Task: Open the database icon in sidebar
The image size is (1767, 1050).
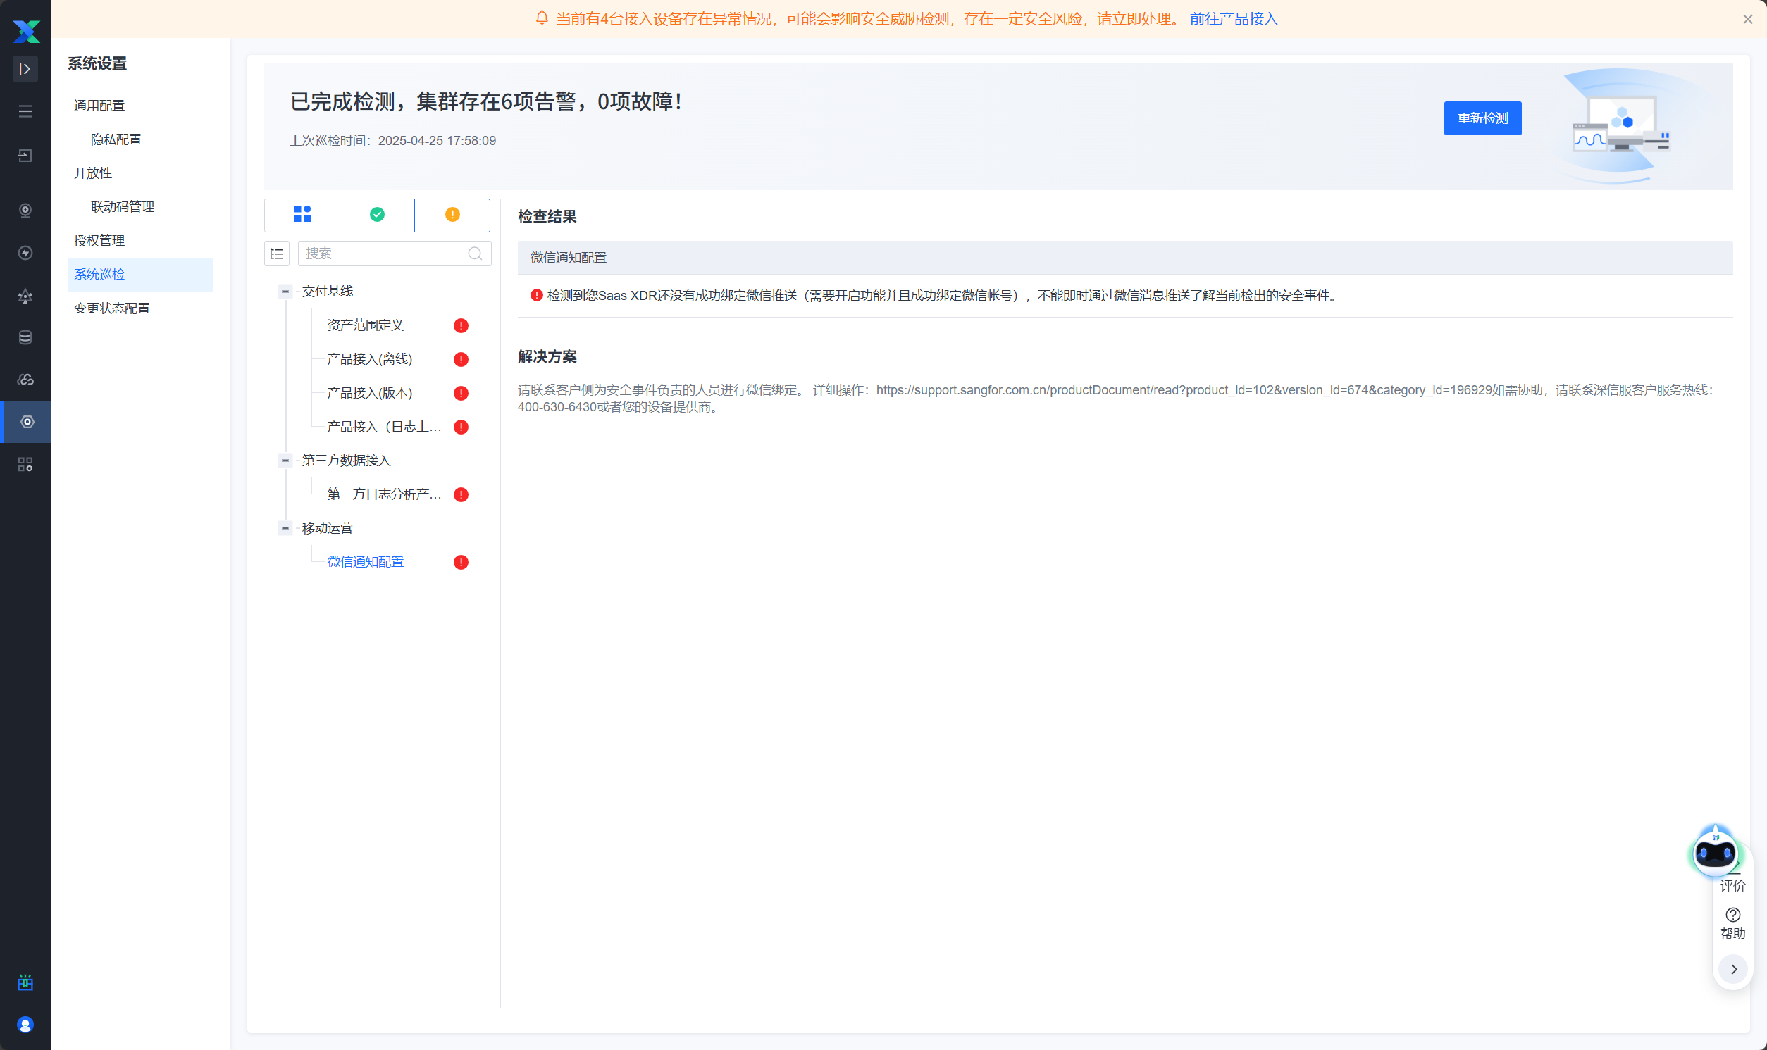Action: point(25,337)
